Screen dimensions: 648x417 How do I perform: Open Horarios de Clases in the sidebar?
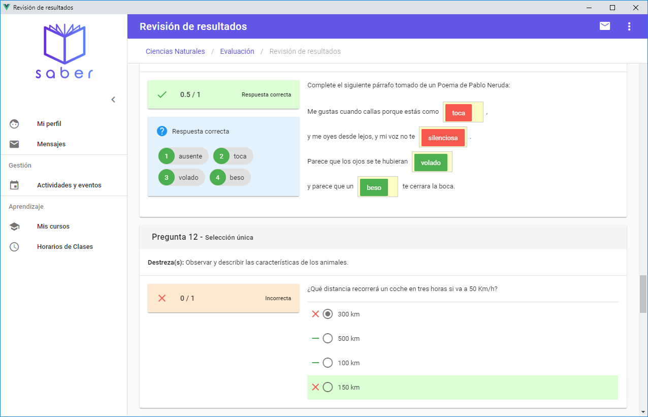[63, 247]
